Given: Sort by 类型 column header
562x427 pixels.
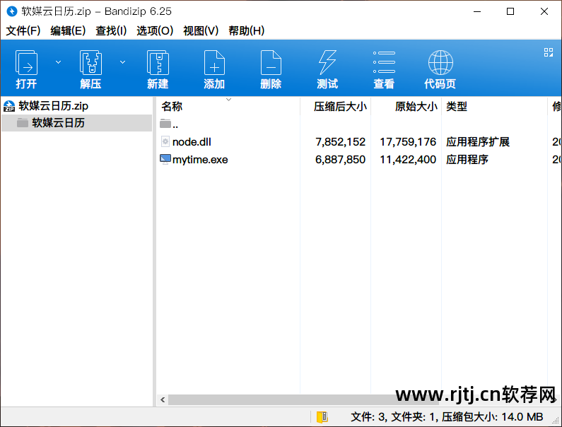Looking at the screenshot, I should [x=457, y=107].
